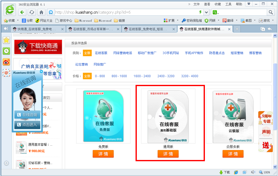Click the 100% zoom control in the status bar
Screen dimensions: 278x176
click(x=265, y=172)
